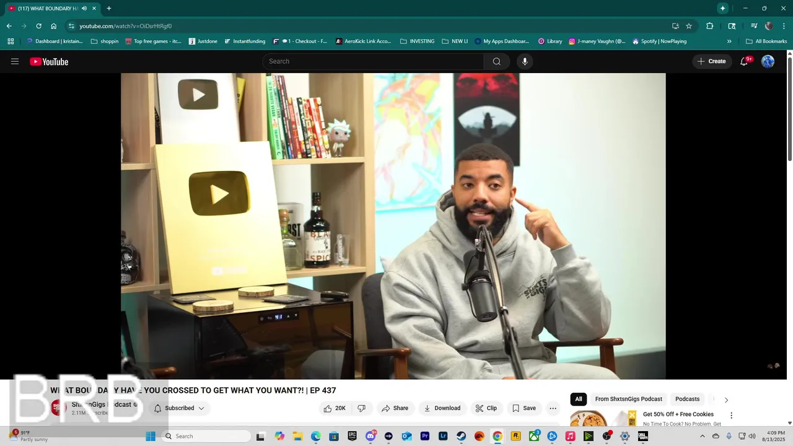Click the taskbar Search box
This screenshot has width=793, height=446.
tap(206, 436)
